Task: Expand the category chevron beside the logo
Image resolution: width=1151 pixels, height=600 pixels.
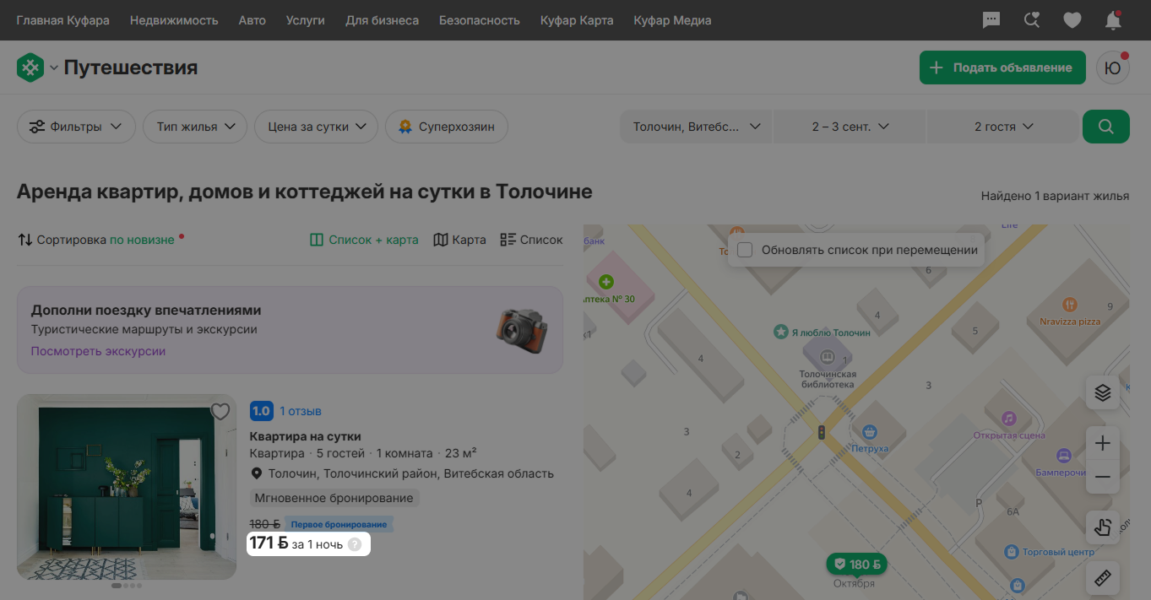Action: pos(54,68)
